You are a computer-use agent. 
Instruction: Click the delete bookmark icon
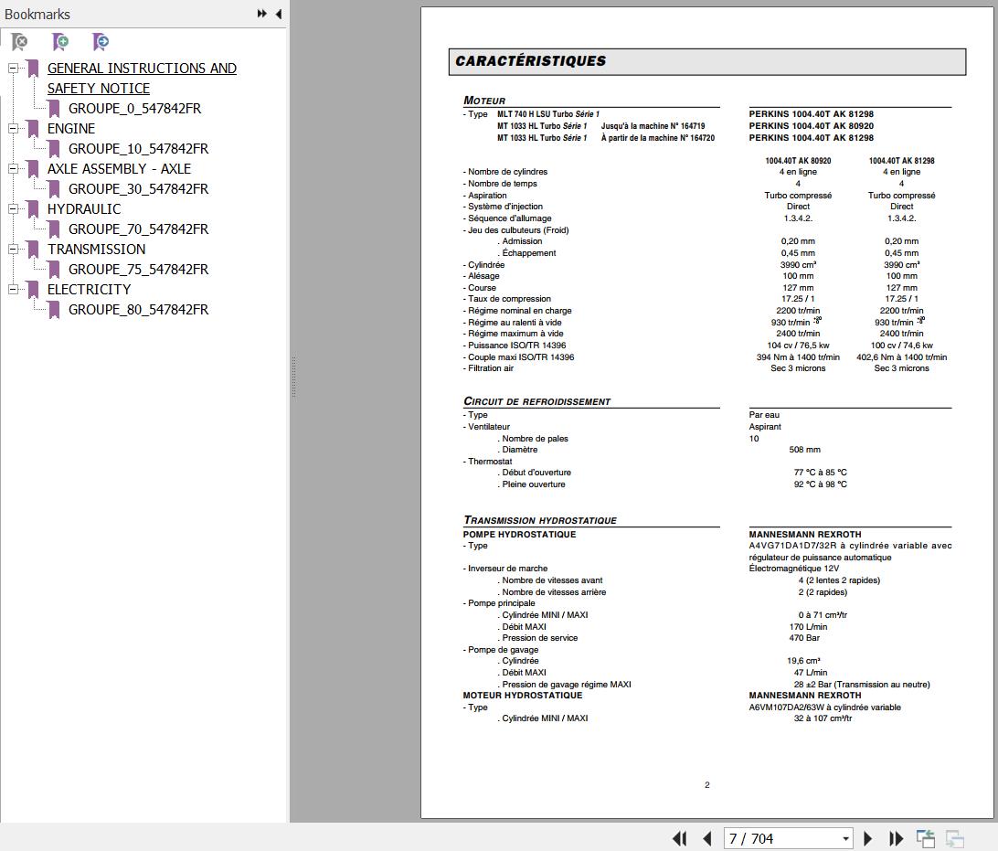click(x=20, y=42)
